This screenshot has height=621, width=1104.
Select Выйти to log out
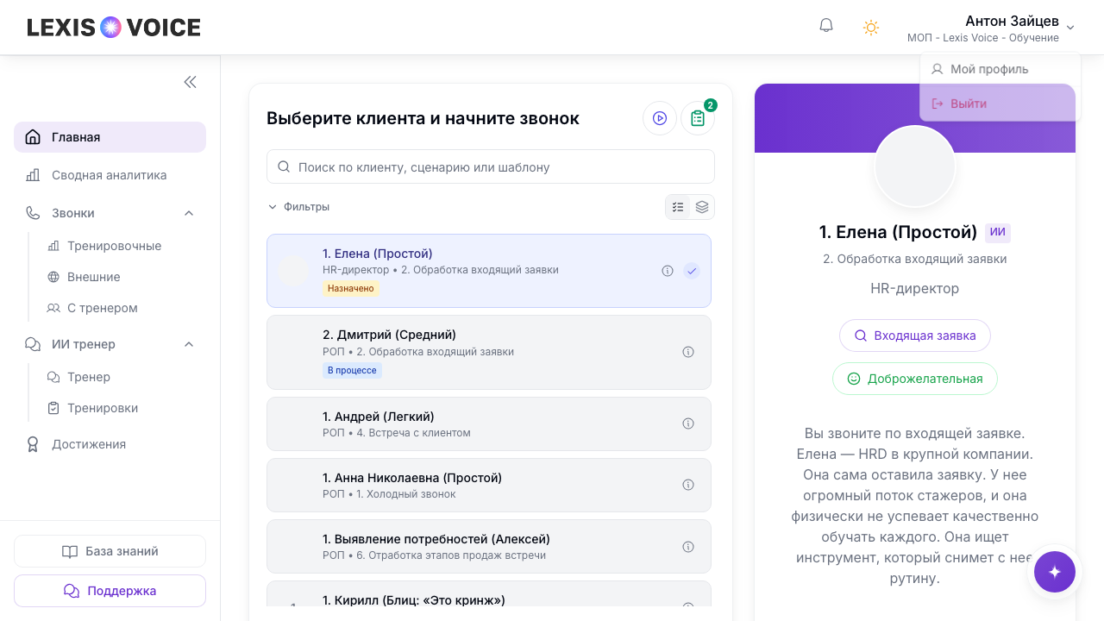1000,103
